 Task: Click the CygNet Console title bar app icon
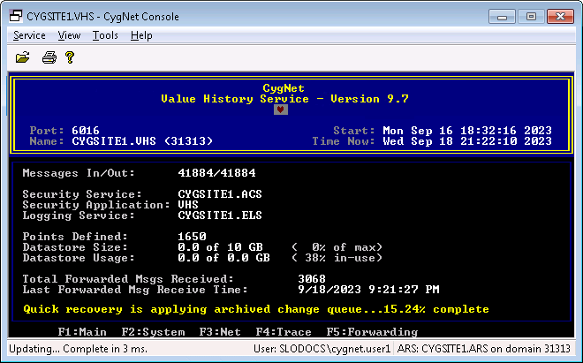point(16,16)
